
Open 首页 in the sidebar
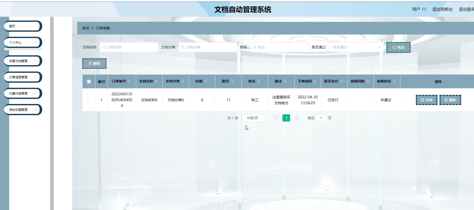23,26
